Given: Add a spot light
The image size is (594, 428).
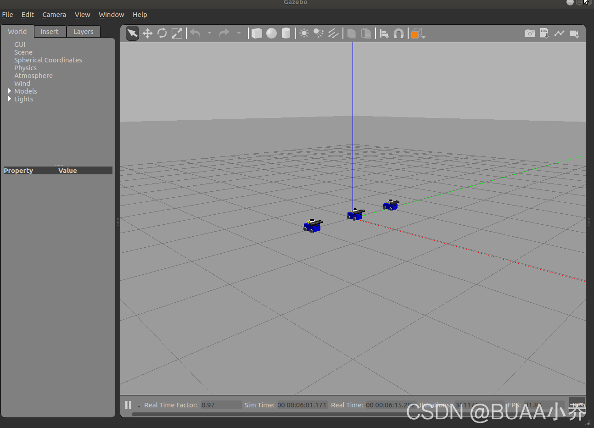Looking at the screenshot, I should click(319, 33).
